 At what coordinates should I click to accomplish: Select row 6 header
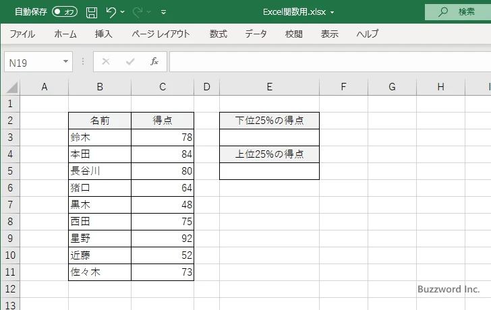(10, 188)
